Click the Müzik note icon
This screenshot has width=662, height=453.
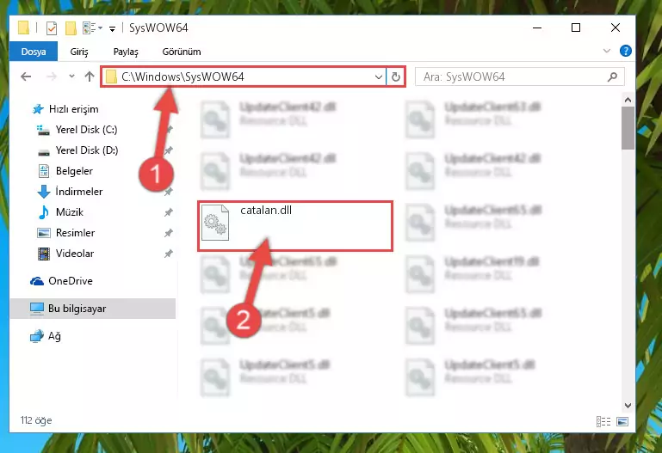click(x=44, y=212)
